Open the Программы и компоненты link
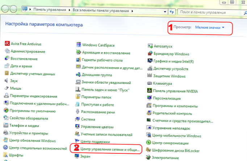This screenshot has width=247, height=161. pyautogui.click(x=175, y=106)
